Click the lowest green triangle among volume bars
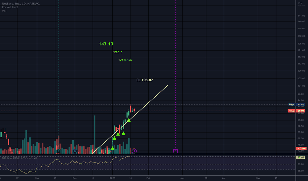This screenshot has width=308, height=181. [x=113, y=148]
